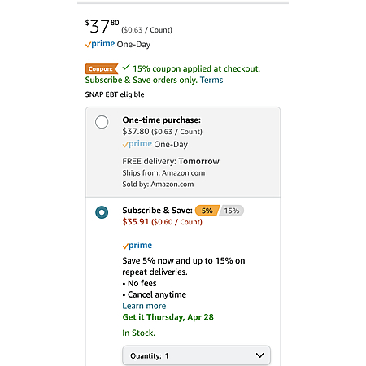This screenshot has height=366, width=366.
Task: Select the 15% savings badge
Action: pyautogui.click(x=232, y=211)
